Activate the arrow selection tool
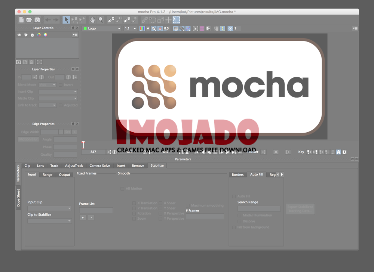Screen dimensions: 374x272 [x=66, y=20]
